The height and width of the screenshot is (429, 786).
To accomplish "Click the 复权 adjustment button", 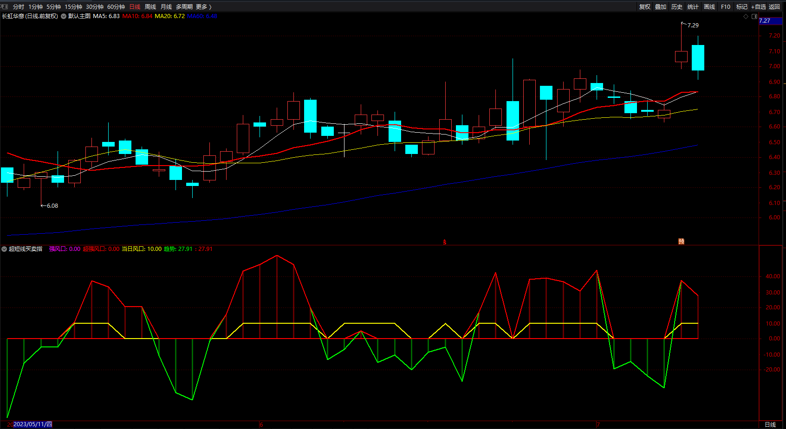I will [x=644, y=7].
